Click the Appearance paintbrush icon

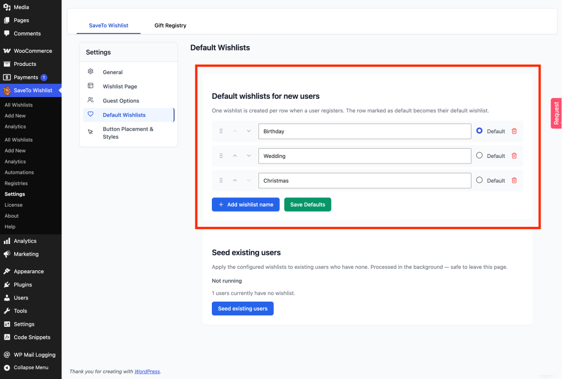pos(7,271)
